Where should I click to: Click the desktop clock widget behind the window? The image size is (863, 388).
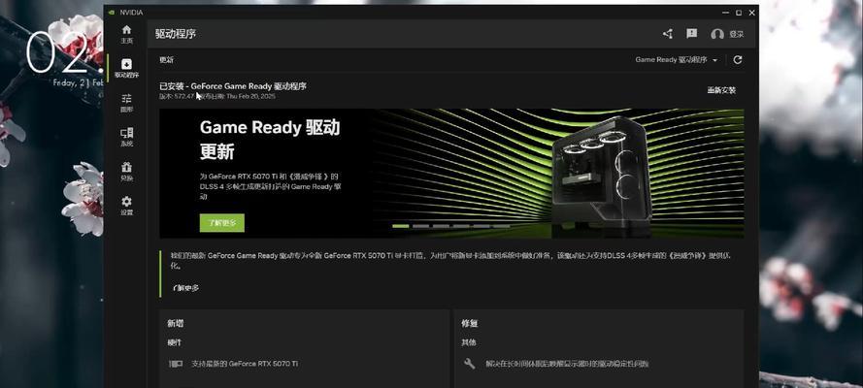point(65,57)
